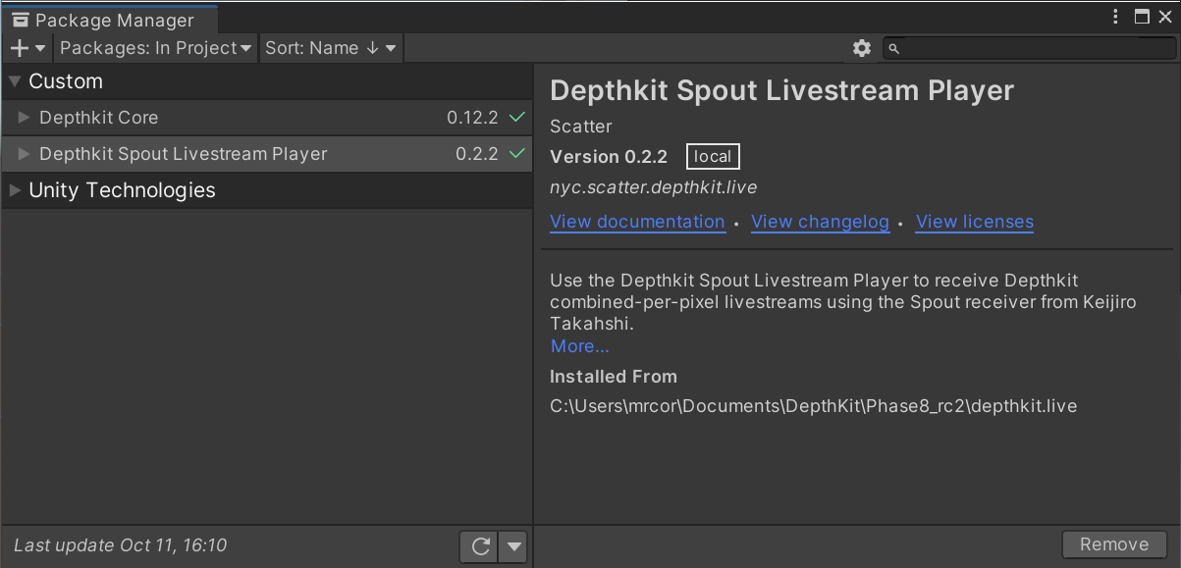Click the 0.2.2 version in the package list
Image resolution: width=1181 pixels, height=568 pixels.
[477, 154]
